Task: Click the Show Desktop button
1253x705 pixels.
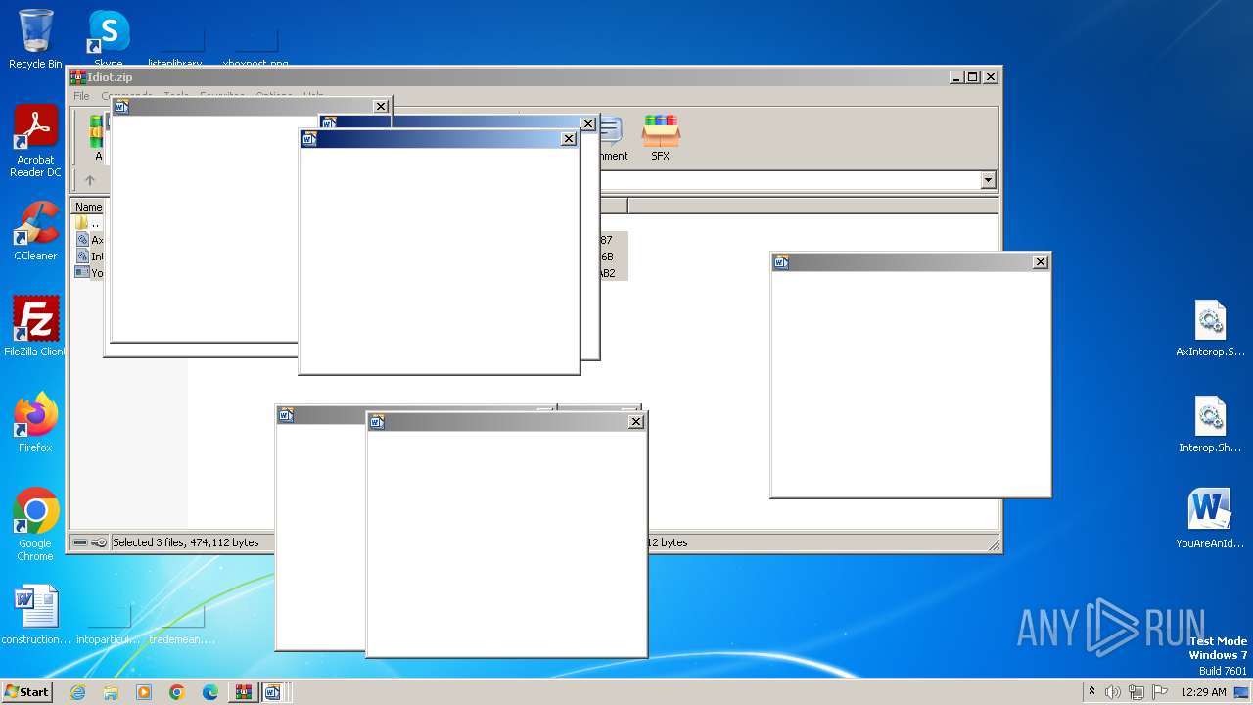Action: [x=1243, y=692]
